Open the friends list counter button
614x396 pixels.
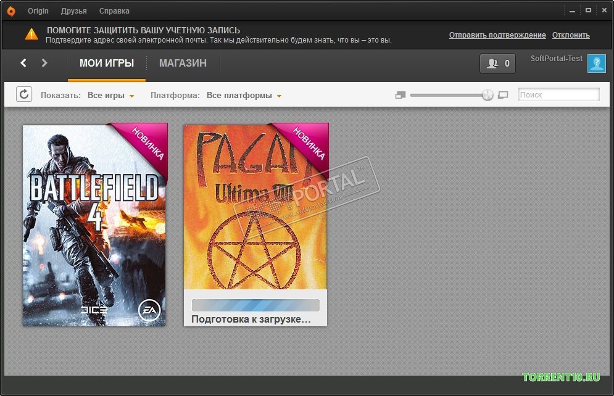tap(497, 64)
